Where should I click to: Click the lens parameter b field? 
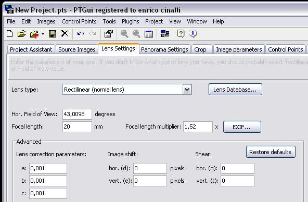click(x=48, y=181)
